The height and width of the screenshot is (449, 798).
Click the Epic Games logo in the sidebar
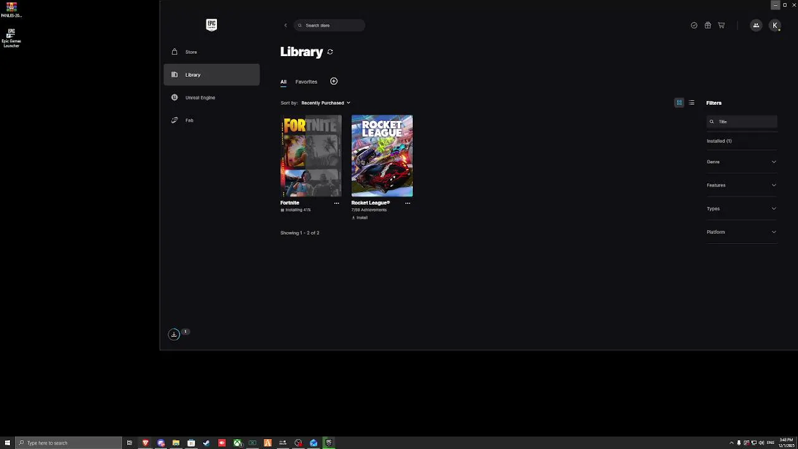point(211,25)
